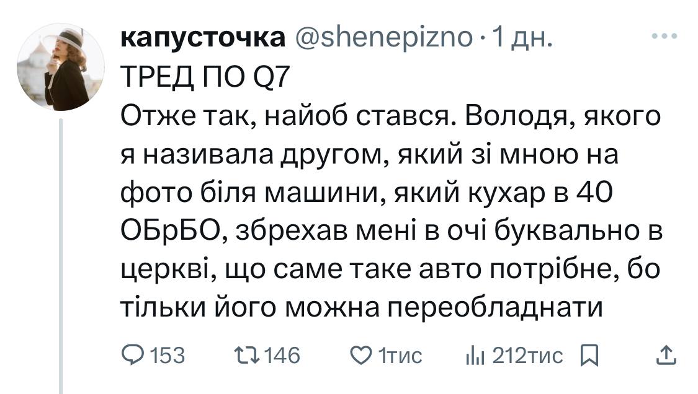
Task: Open view analytics bar chart icon
Action: coord(475,356)
